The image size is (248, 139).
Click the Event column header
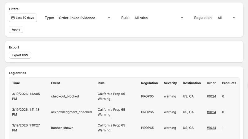(55, 83)
